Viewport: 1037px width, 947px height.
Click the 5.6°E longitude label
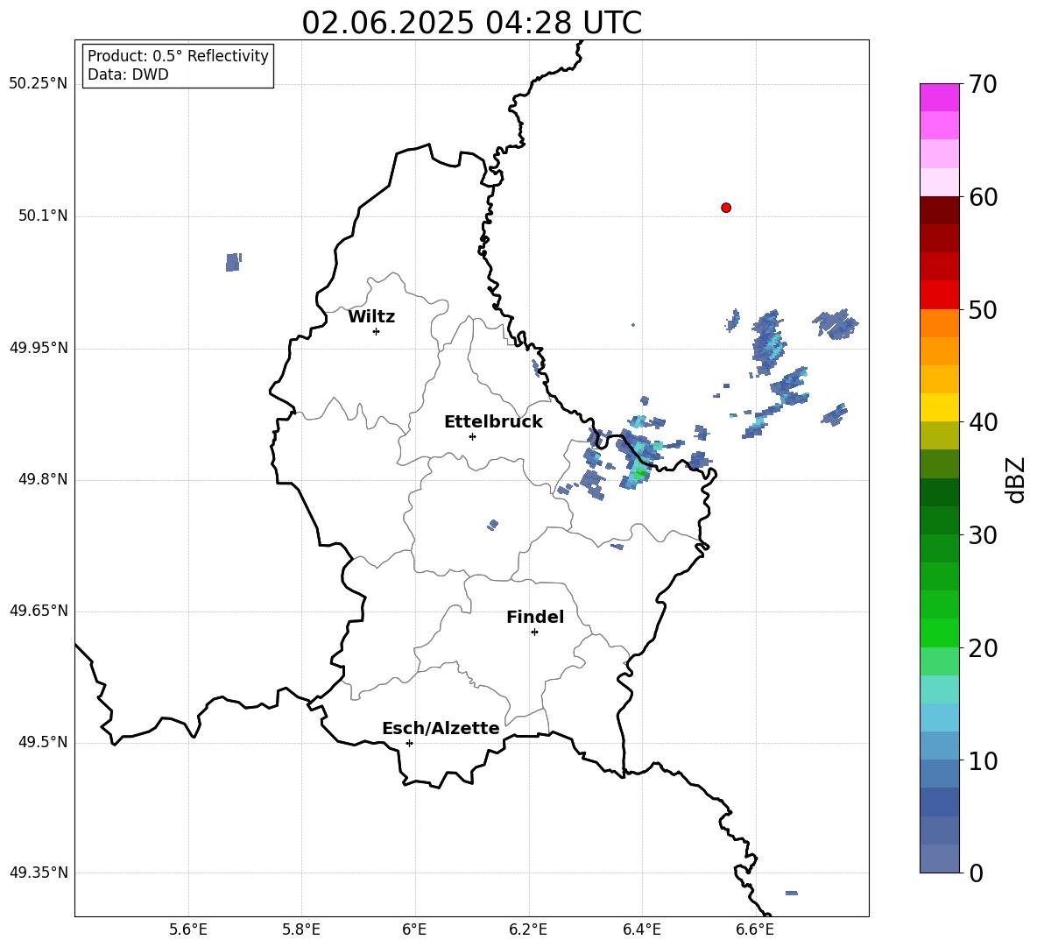click(188, 929)
